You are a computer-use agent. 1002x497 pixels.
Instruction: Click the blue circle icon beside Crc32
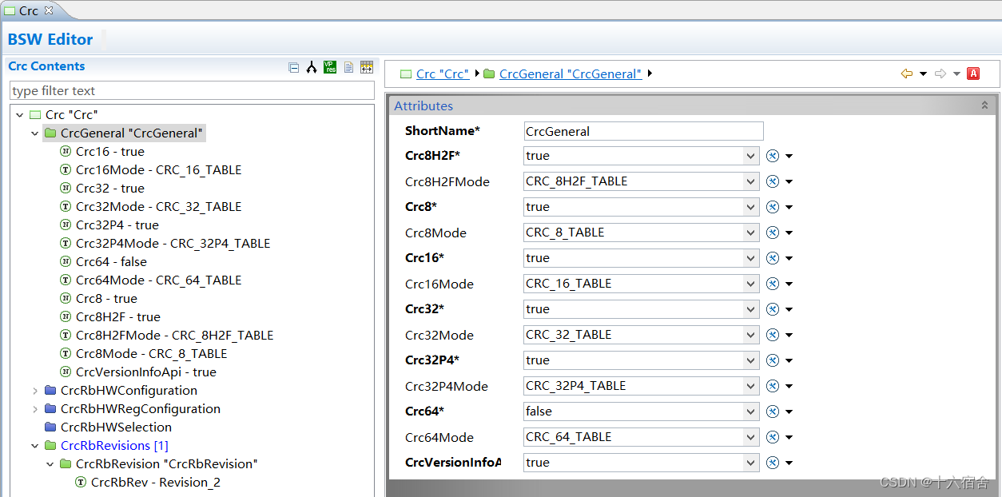click(x=773, y=309)
